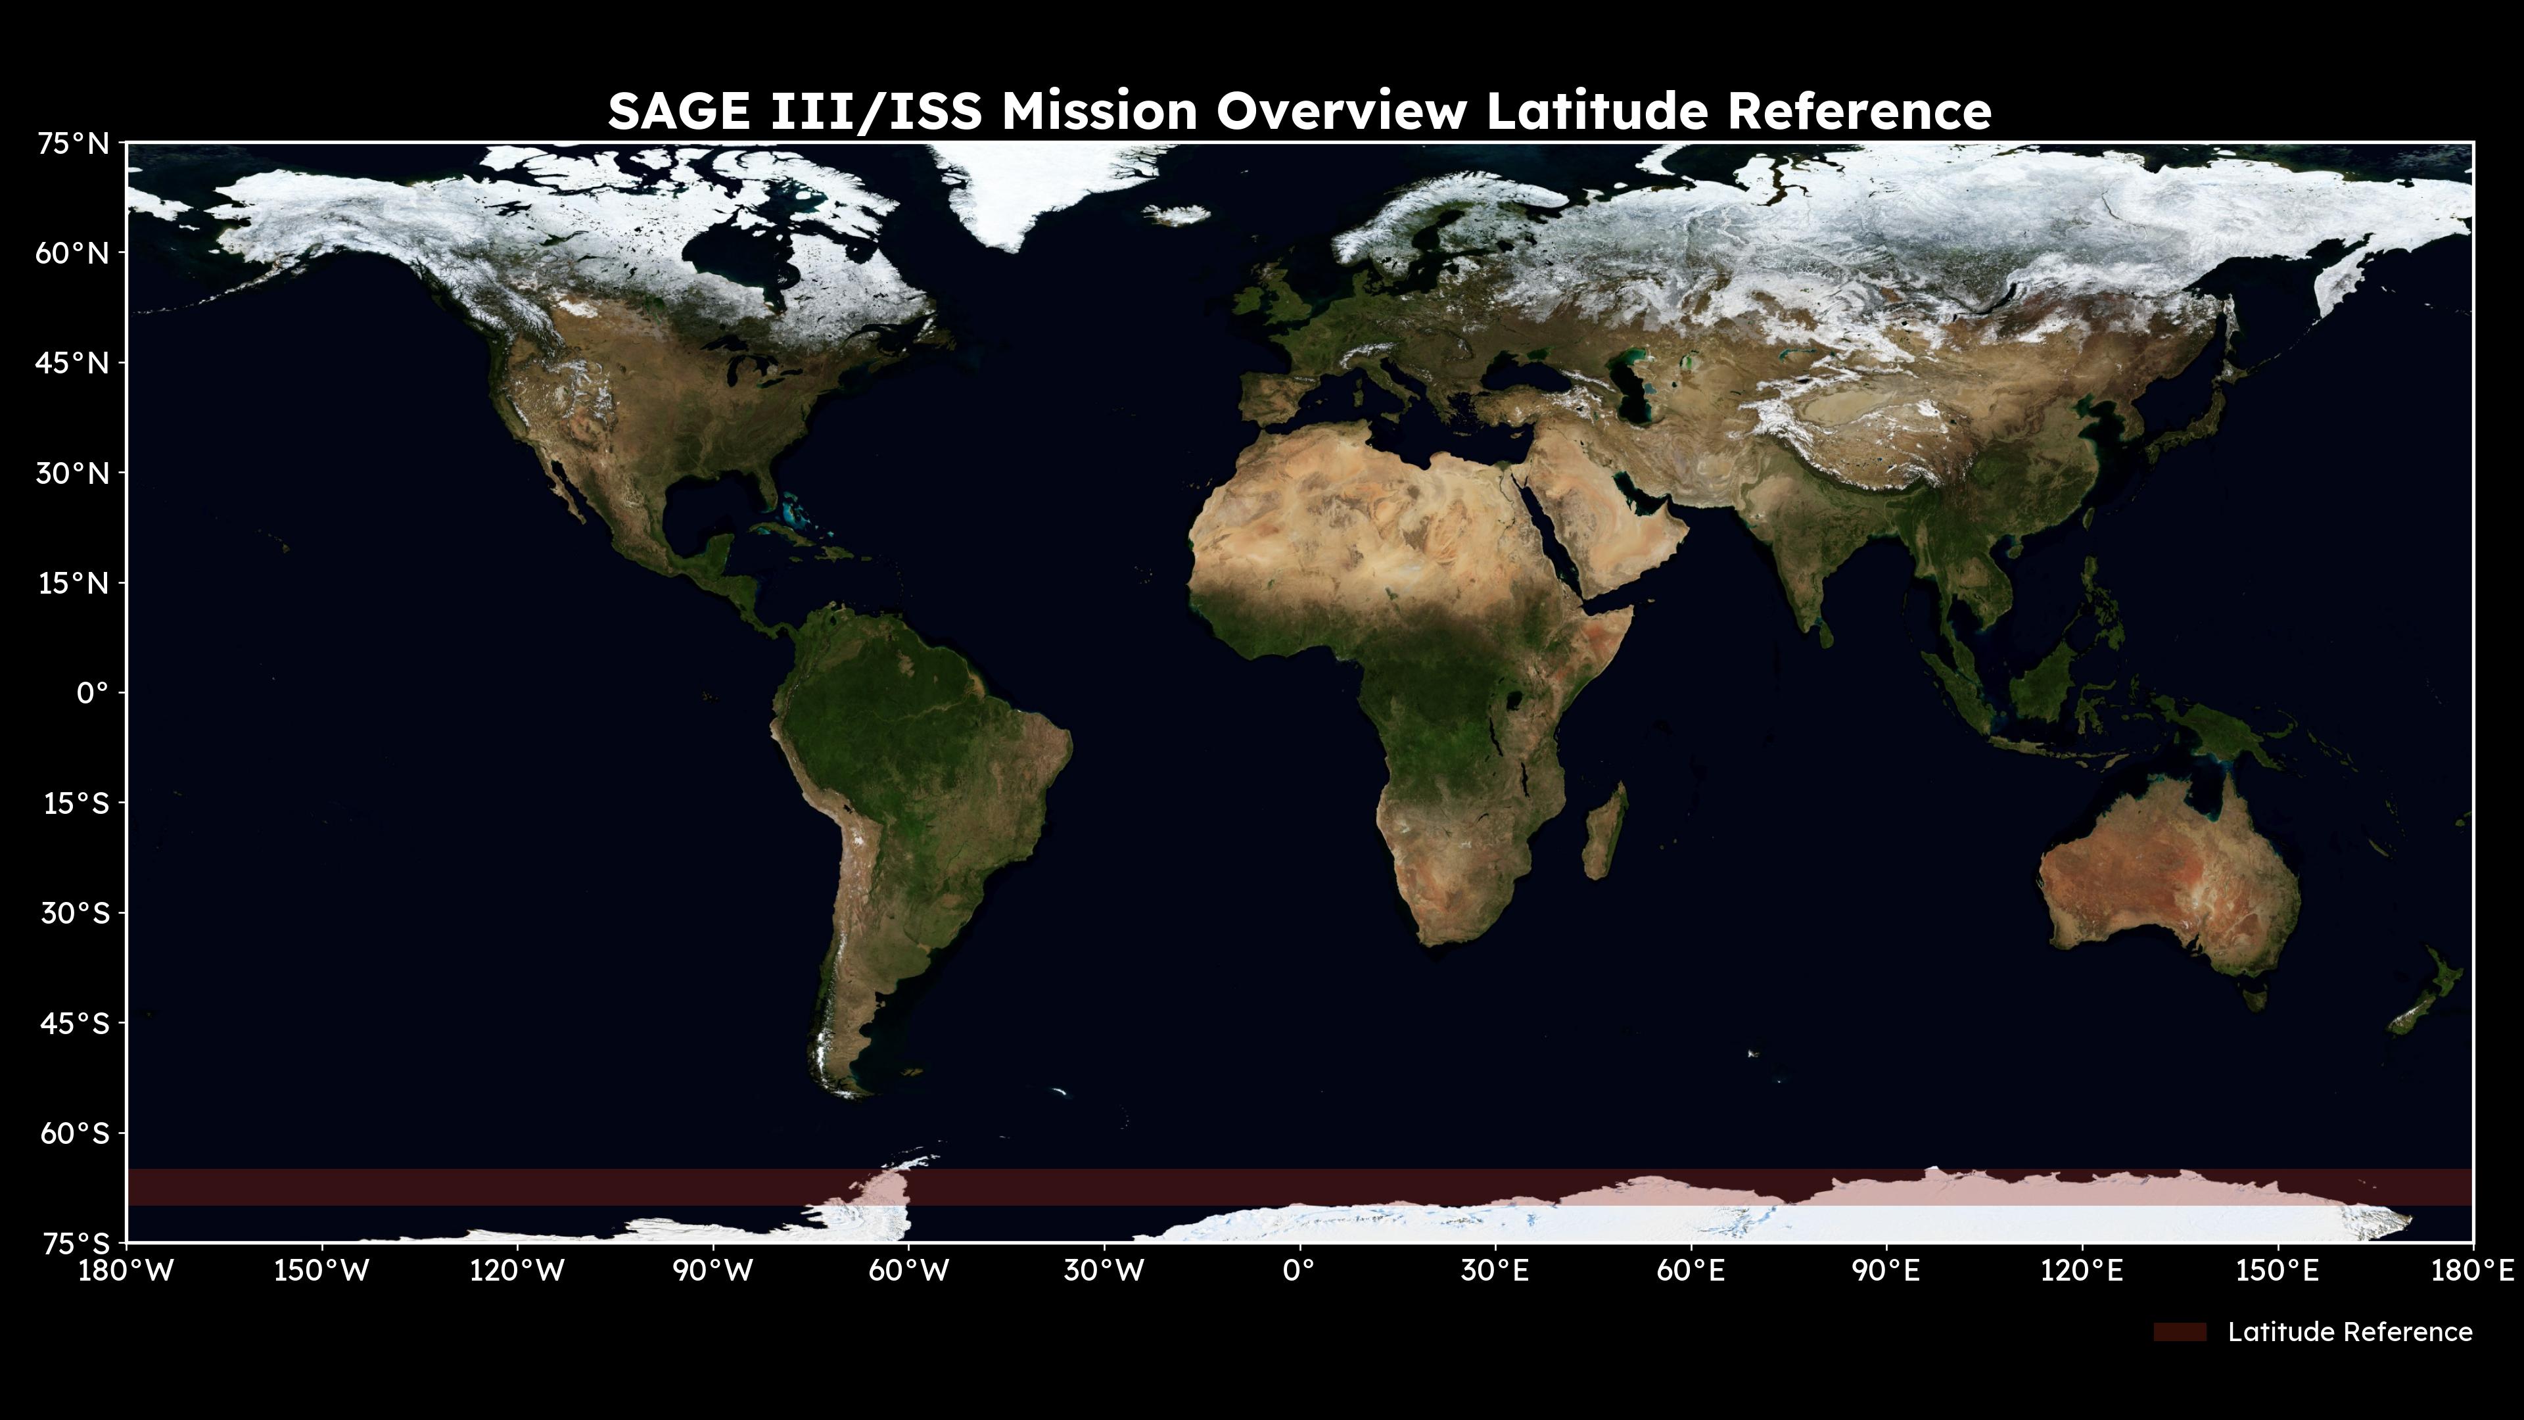Click the 30°N latitude axis label
The image size is (2524, 1420).
pyautogui.click(x=74, y=473)
